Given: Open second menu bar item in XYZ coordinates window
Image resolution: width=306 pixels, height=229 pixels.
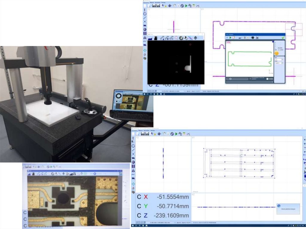Looking at the screenshot, I should (140, 130).
